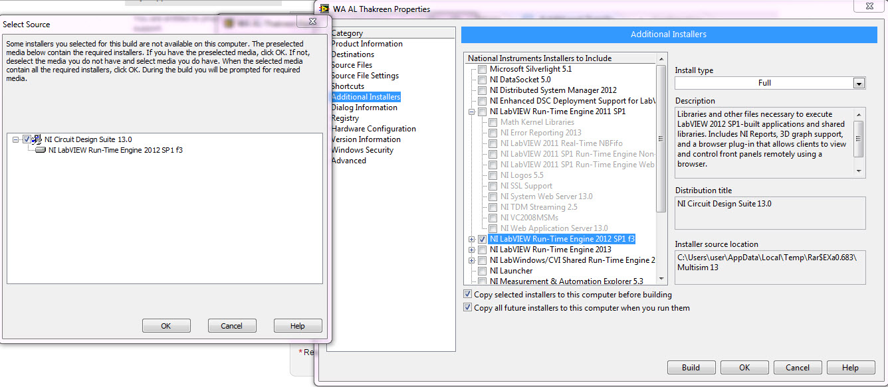Click the NI Web Application Server 13.0 entry
Viewport: 888px width, 387px height.
tap(554, 228)
